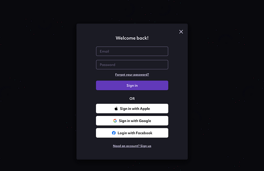Screen dimensions: 264x171
Task: Click the Facebook logo icon
Action: (114, 133)
